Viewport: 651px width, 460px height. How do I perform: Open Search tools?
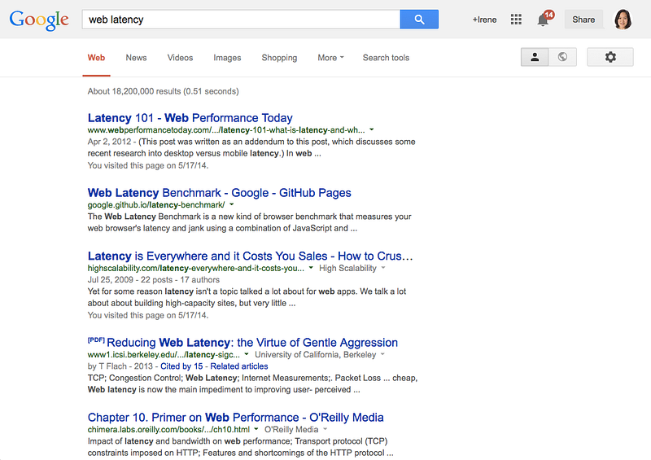click(x=386, y=58)
